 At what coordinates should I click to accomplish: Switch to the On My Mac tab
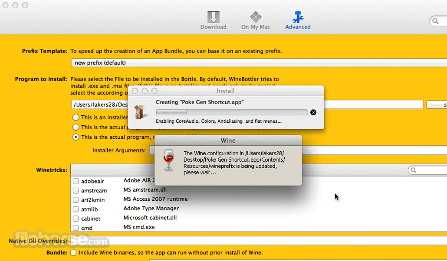pyautogui.click(x=256, y=20)
